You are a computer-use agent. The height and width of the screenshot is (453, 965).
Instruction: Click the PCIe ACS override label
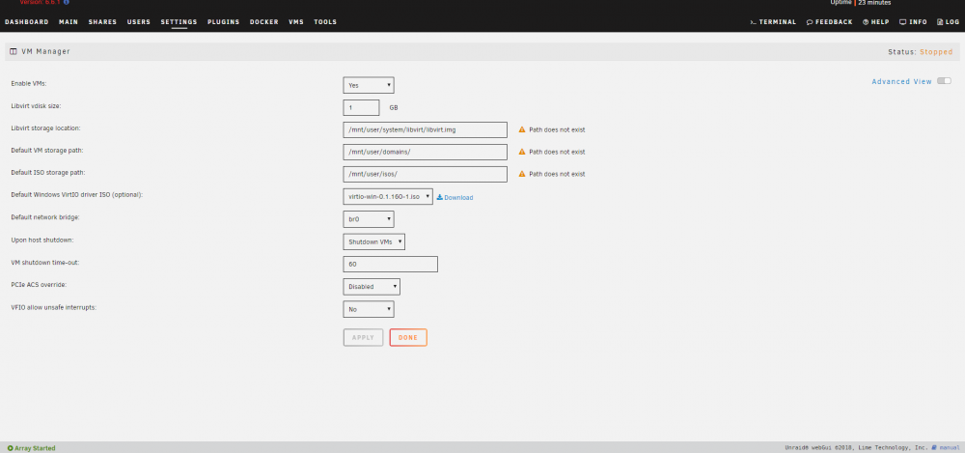(x=39, y=285)
